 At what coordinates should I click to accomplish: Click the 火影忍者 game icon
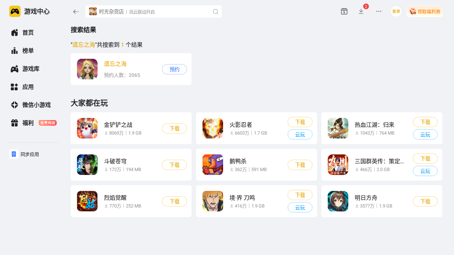point(213,128)
